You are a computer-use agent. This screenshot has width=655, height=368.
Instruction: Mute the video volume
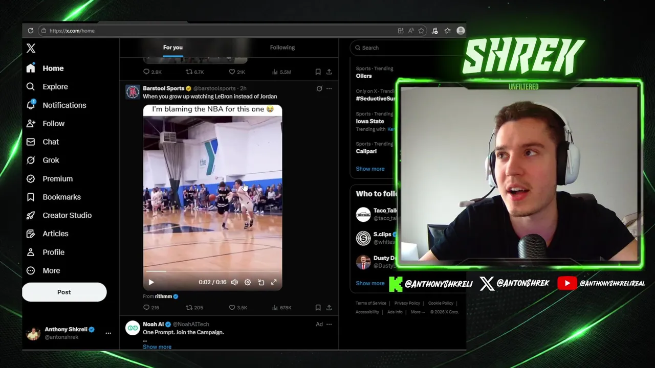[x=234, y=282]
